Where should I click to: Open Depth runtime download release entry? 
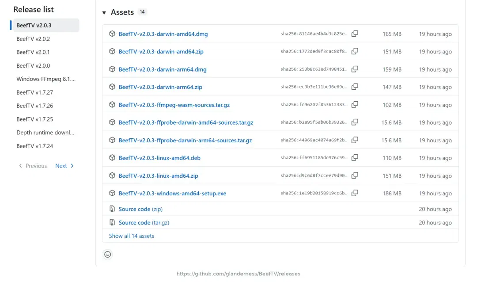coord(45,133)
